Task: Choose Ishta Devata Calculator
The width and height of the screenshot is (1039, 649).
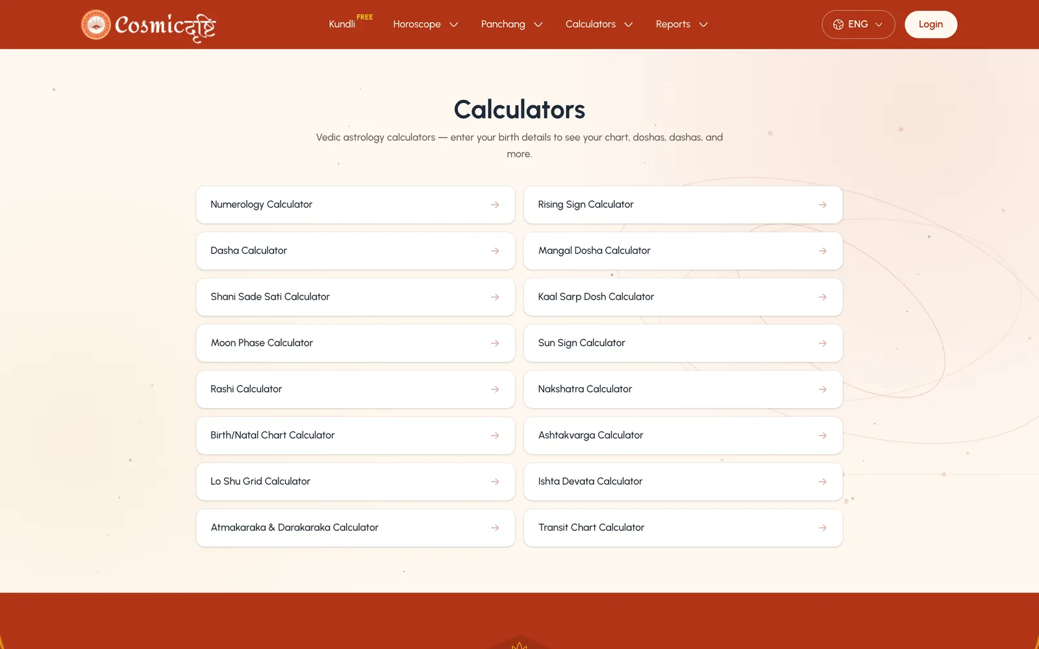Action: click(683, 482)
